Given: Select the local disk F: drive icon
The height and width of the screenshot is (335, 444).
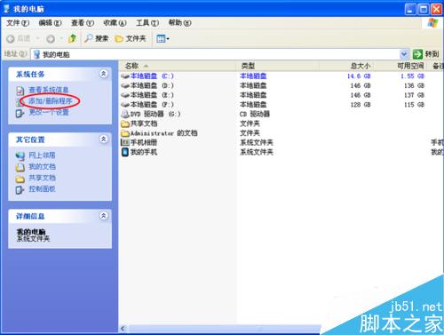Looking at the screenshot, I should click(x=125, y=105).
